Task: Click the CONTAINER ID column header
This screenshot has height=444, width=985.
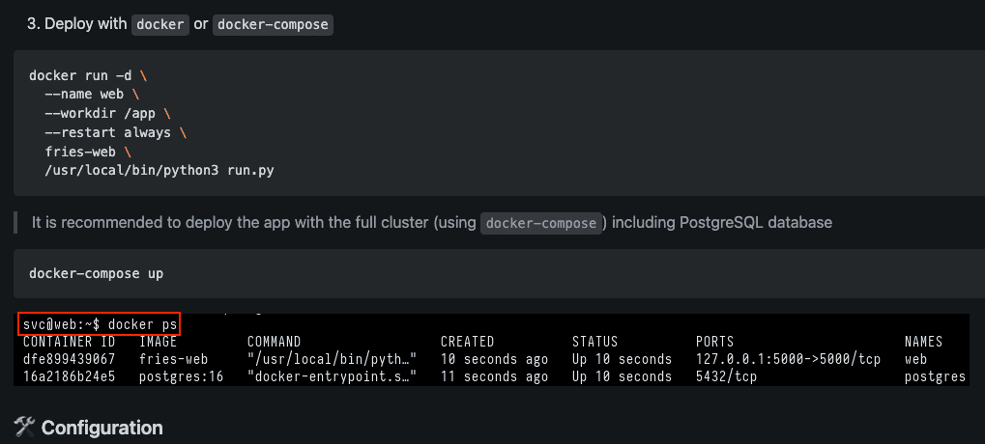Action: (69, 342)
